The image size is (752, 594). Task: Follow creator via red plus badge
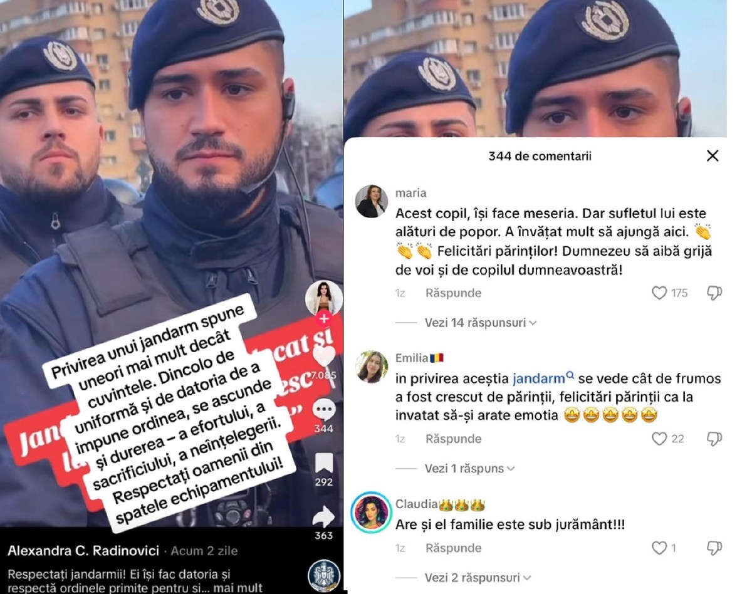pos(324,319)
